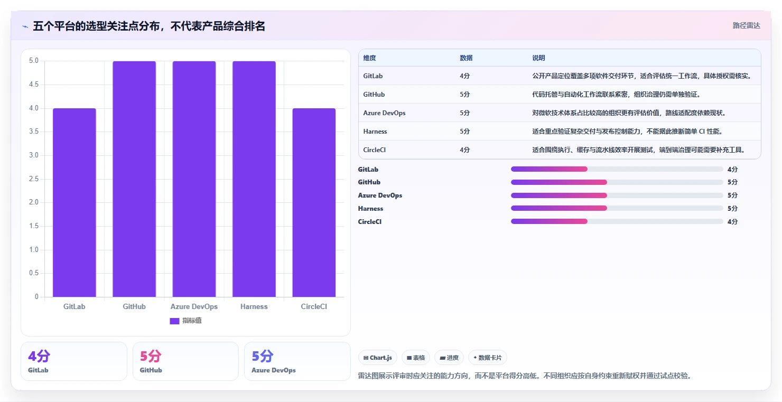Viewport: 782px width, 402px height.
Task: Click the 4分 score beside CircleCI progress bar
Action: pos(732,222)
